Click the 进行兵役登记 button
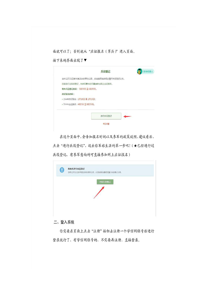Screen dimensions: 203x288 coord(106,116)
